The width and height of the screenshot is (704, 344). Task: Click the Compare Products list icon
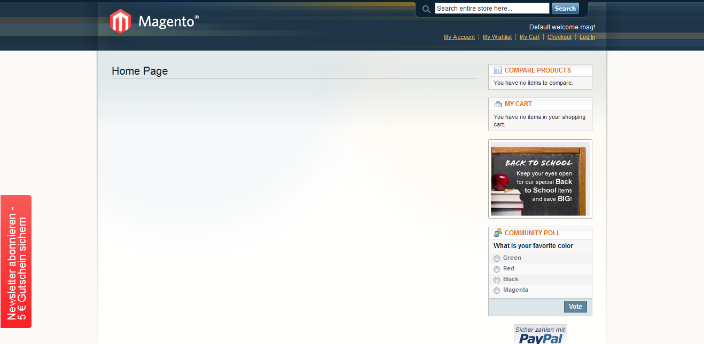click(x=498, y=70)
